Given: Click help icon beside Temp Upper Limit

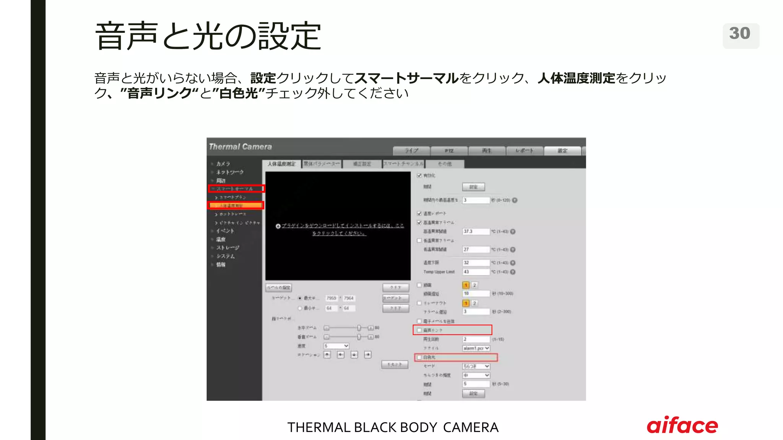Looking at the screenshot, I should (513, 272).
